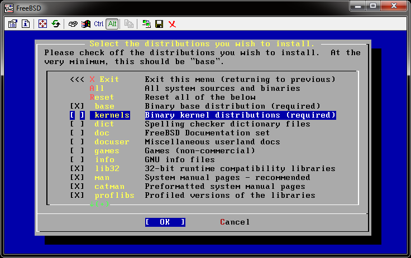Check the dict checkbox
411x258 pixels.
tap(77, 124)
